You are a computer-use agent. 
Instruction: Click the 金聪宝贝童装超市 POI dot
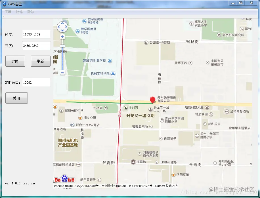[207, 62]
